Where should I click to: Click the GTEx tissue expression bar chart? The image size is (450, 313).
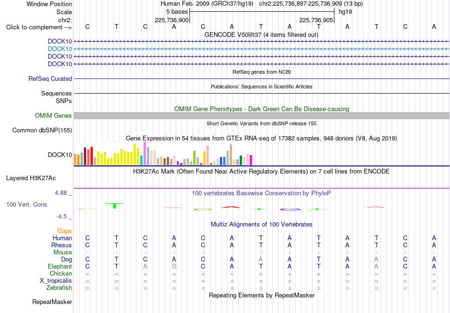[163, 154]
